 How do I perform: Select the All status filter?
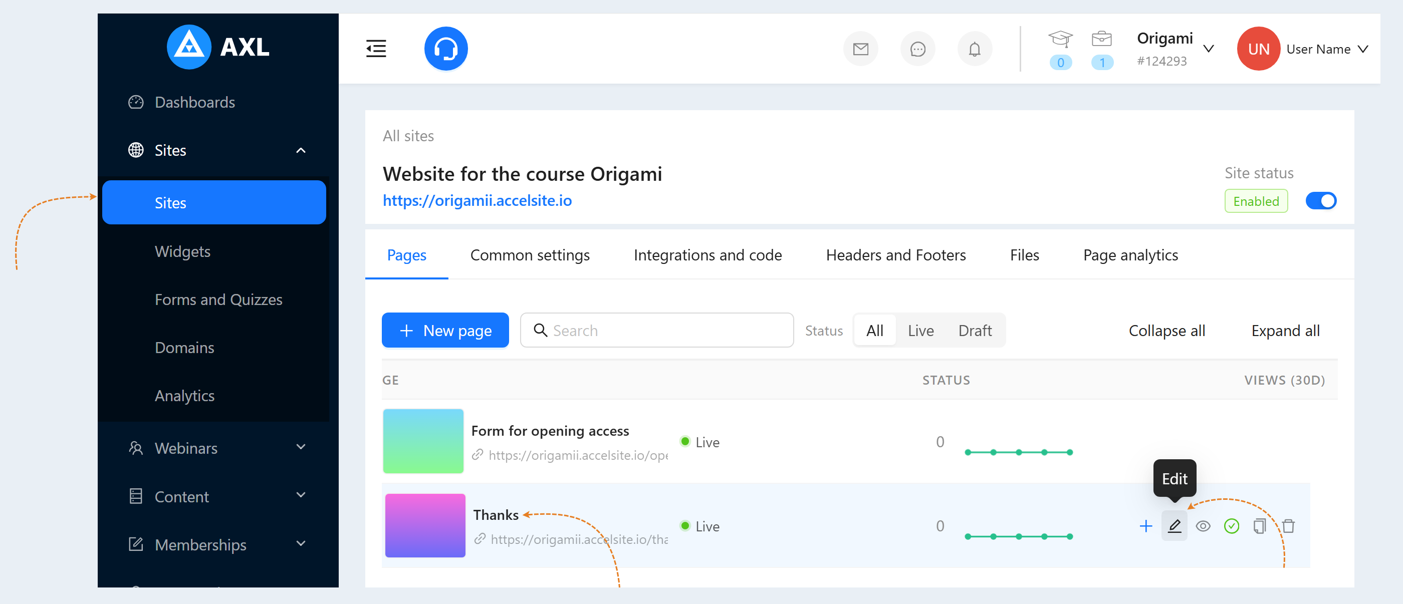click(x=875, y=330)
